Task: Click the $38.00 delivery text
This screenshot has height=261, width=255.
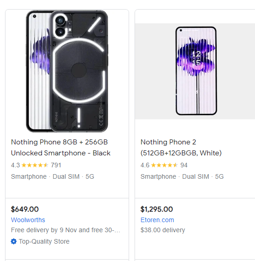Action: coord(163,230)
